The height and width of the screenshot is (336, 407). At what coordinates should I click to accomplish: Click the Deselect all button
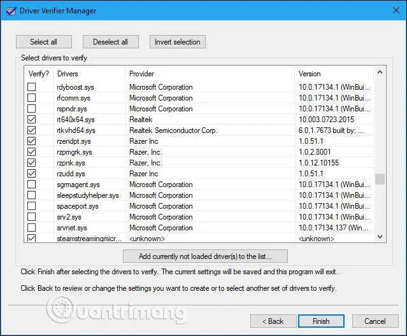click(x=110, y=42)
